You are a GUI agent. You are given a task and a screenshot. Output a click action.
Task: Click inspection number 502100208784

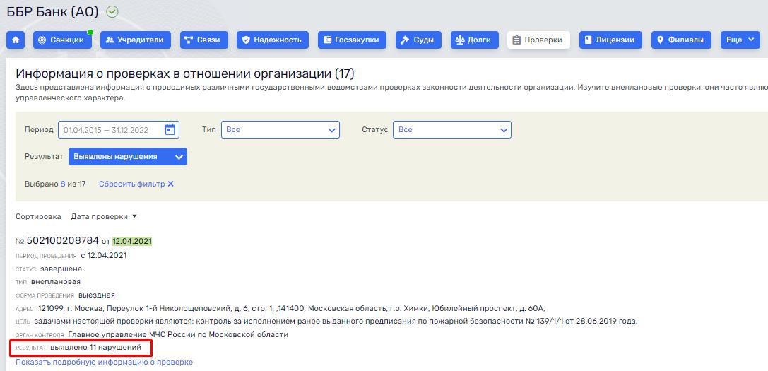click(x=63, y=241)
